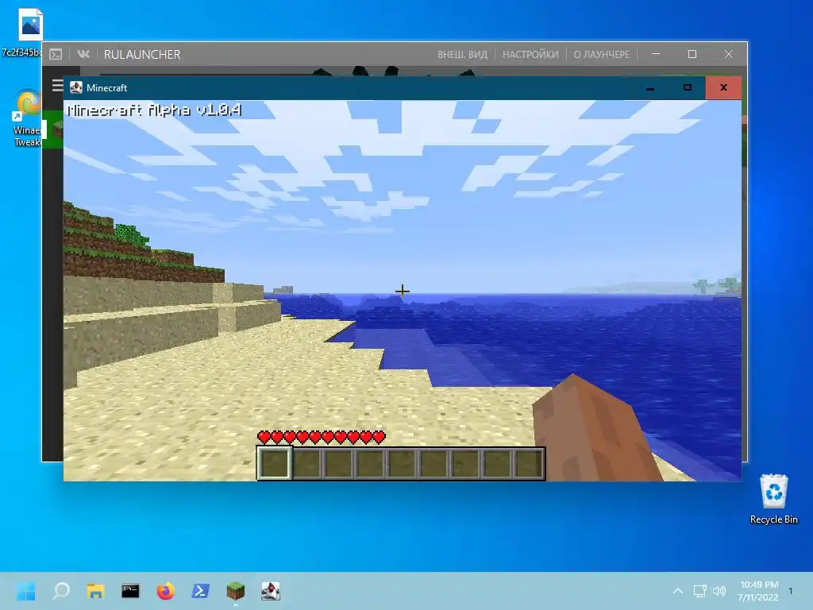The width and height of the screenshot is (813, 610).
Task: Open the Windows Start menu
Action: 26,591
